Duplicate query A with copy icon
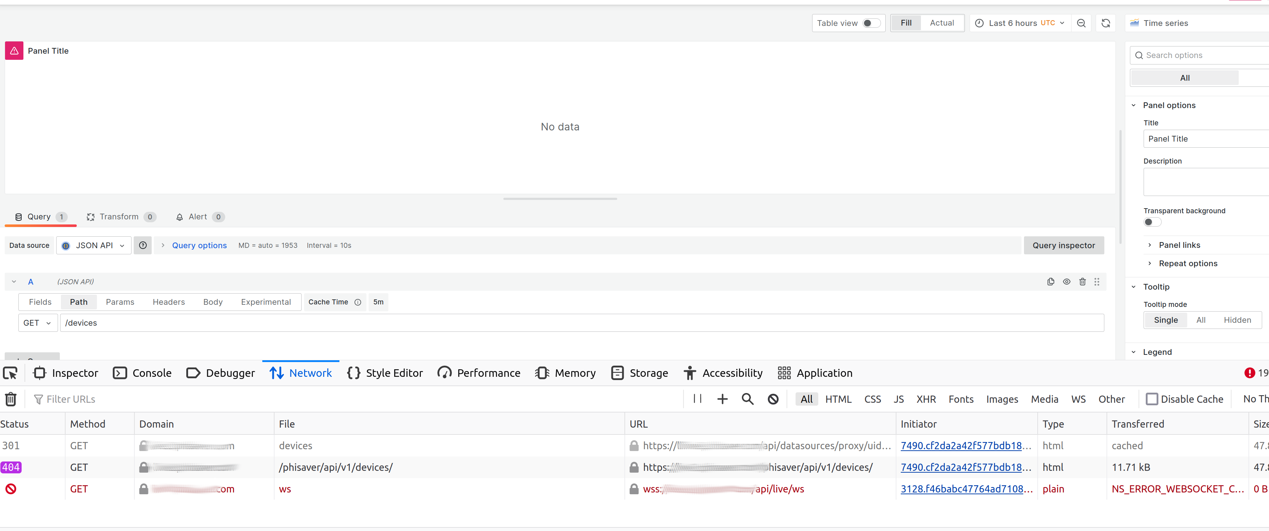The height and width of the screenshot is (531, 1269). [1050, 282]
